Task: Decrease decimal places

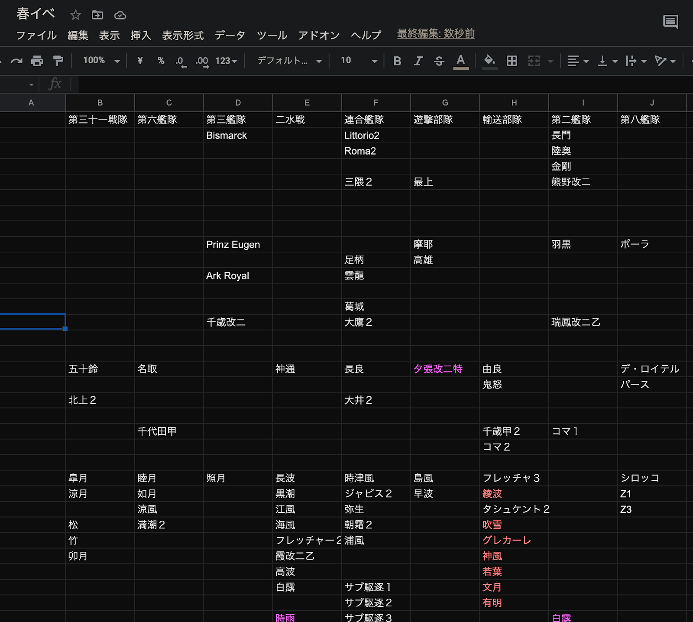Action: pyautogui.click(x=181, y=62)
